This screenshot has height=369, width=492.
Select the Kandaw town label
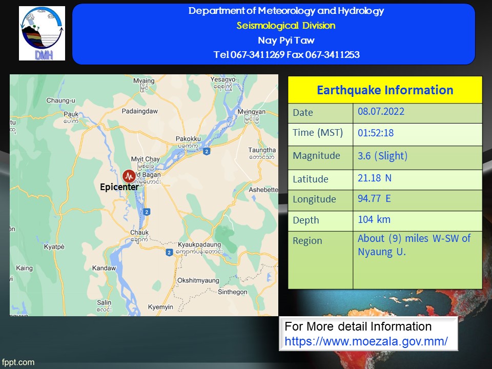[x=104, y=268]
